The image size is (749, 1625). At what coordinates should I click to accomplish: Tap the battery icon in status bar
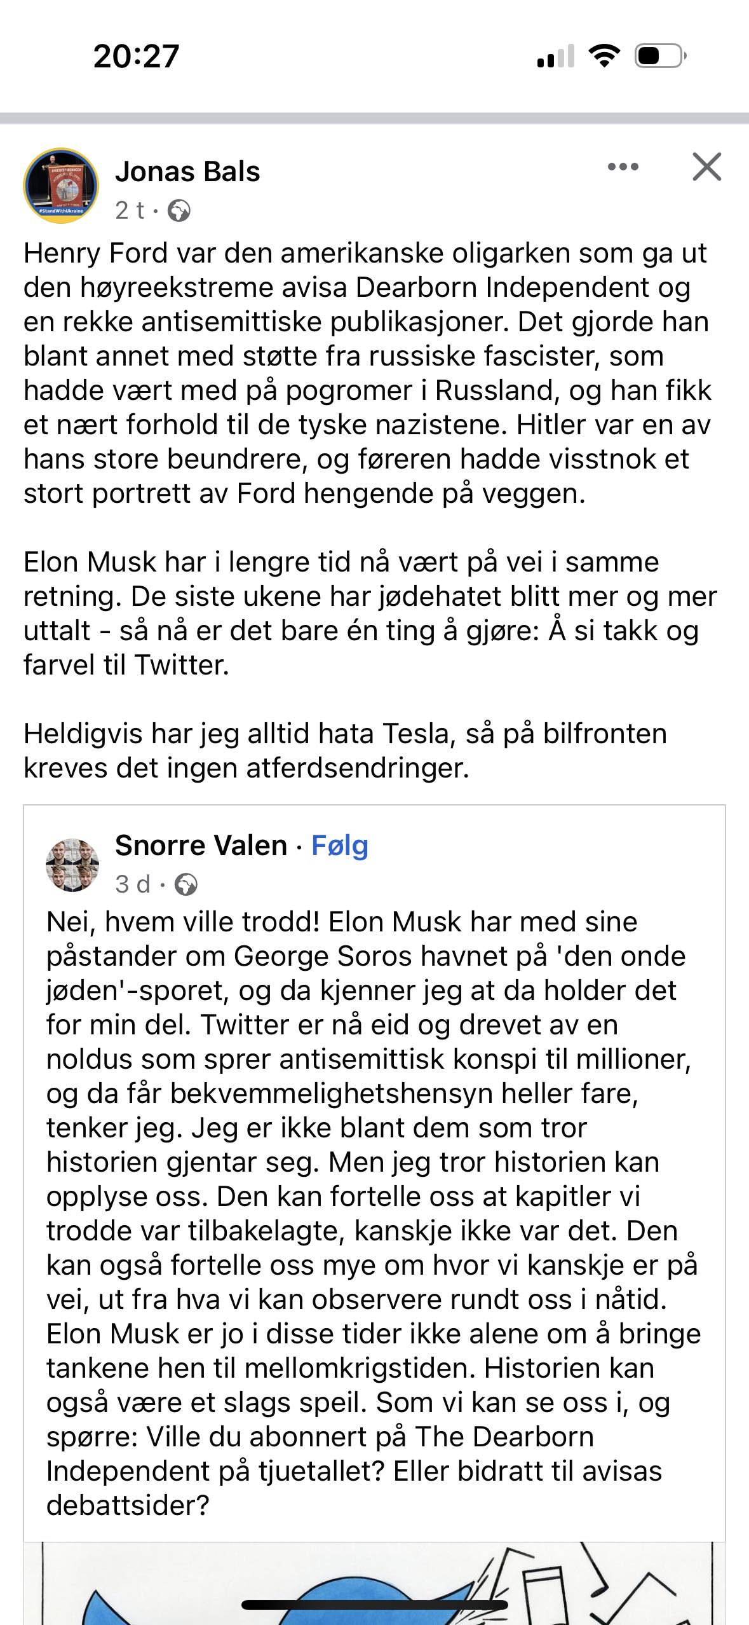[x=660, y=56]
